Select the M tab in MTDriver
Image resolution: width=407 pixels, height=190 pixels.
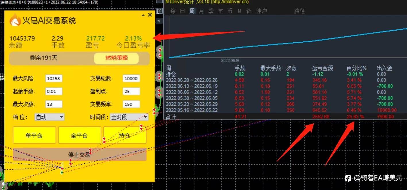click(x=239, y=11)
